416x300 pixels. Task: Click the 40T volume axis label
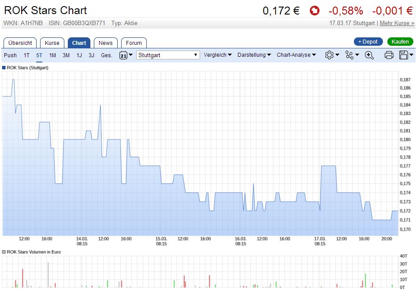[x=404, y=256]
